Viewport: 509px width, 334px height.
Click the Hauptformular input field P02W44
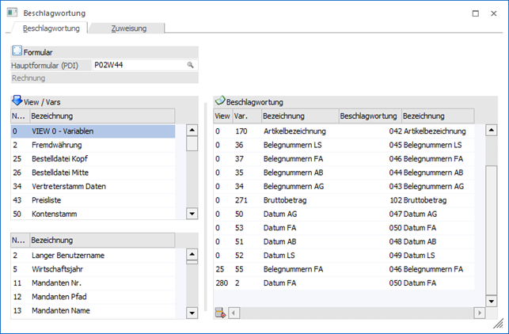(x=139, y=65)
